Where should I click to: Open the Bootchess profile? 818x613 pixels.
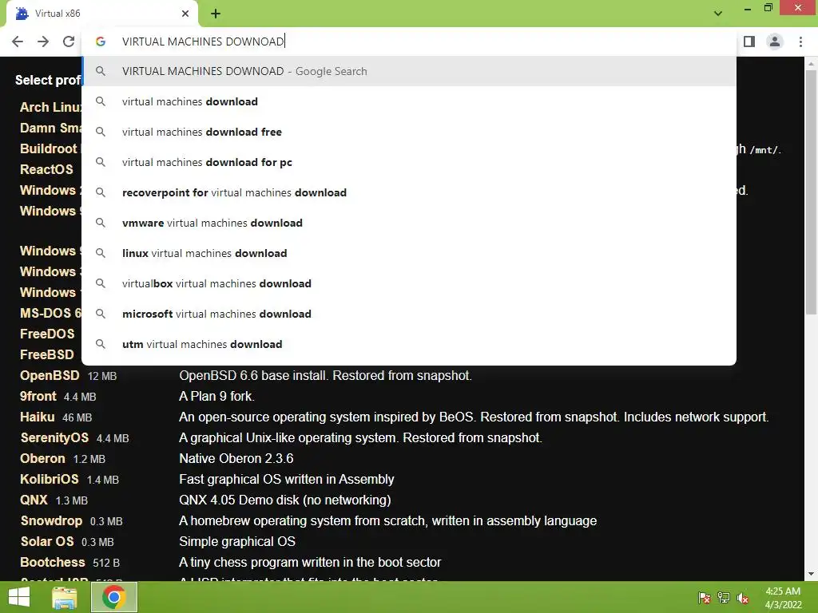[52, 563]
